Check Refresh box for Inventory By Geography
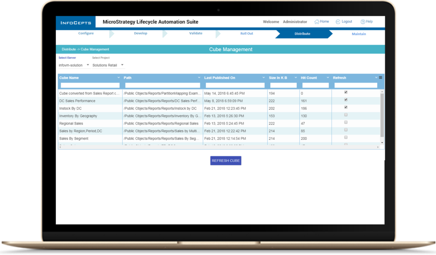436x255 pixels. pyautogui.click(x=346, y=115)
